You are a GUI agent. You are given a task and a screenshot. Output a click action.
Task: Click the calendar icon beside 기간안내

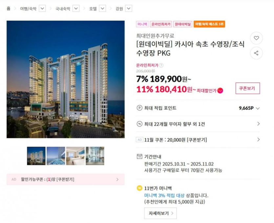[x=139, y=157]
